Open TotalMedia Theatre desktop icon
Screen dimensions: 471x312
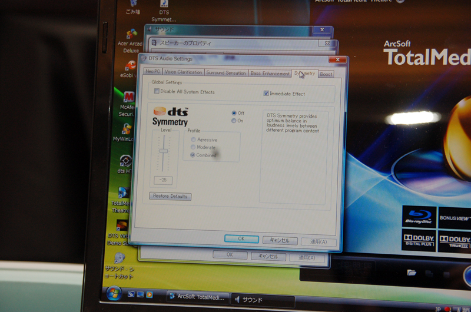coord(121,200)
